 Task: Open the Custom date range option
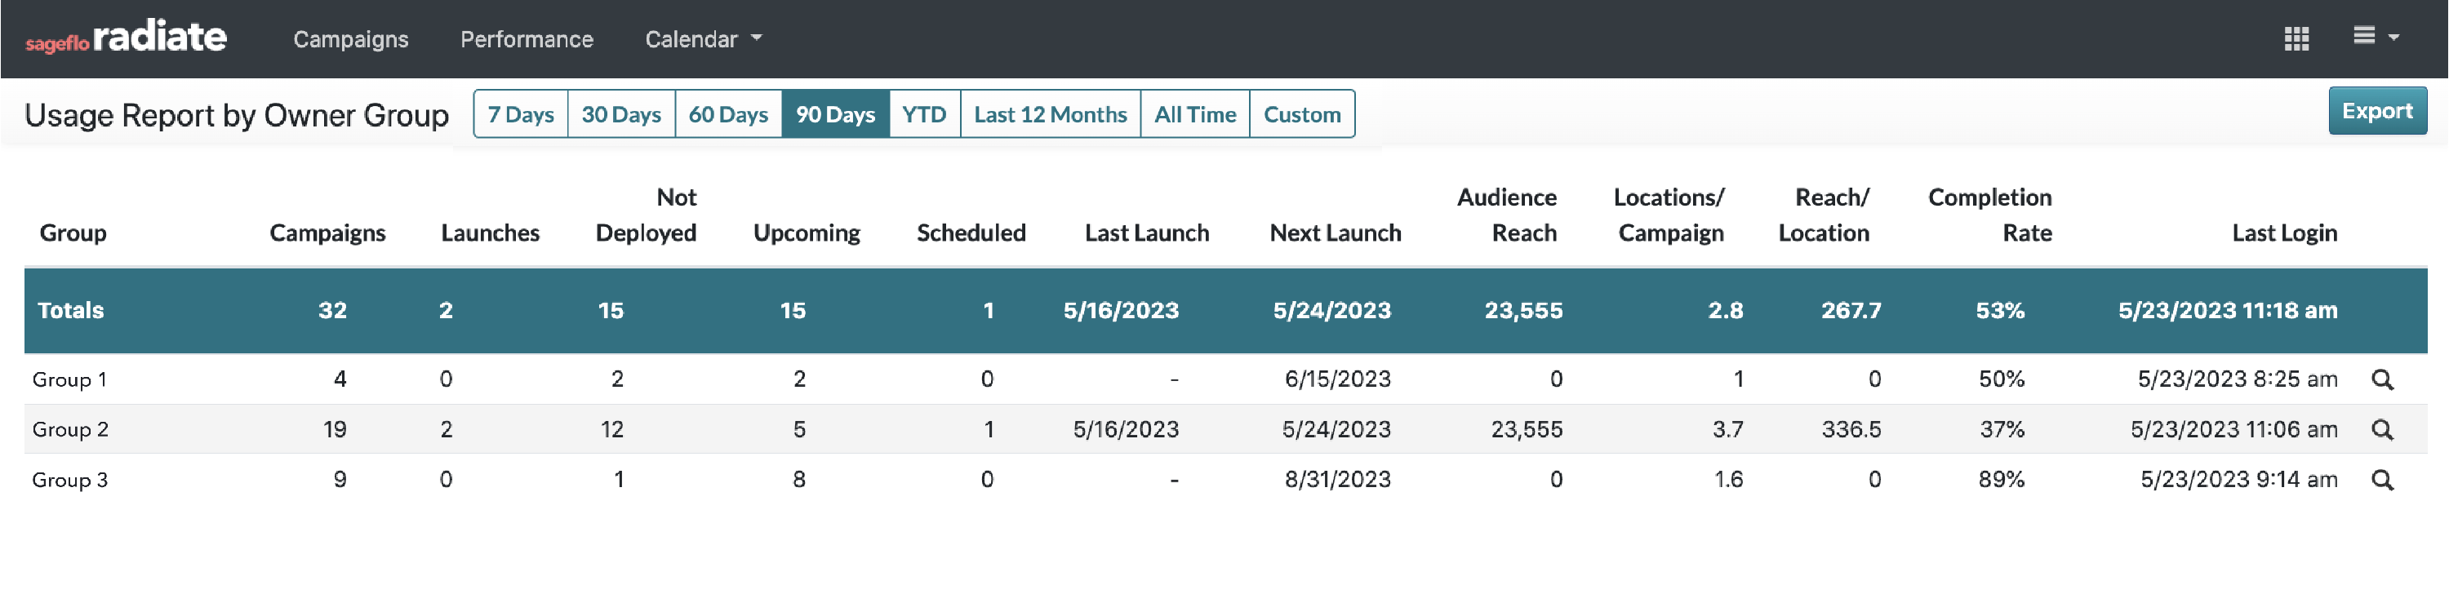(1301, 114)
